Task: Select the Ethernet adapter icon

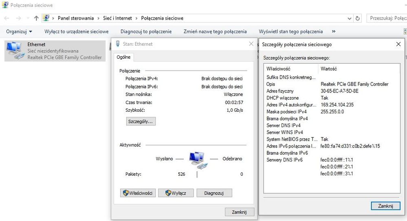Action: [x=15, y=51]
